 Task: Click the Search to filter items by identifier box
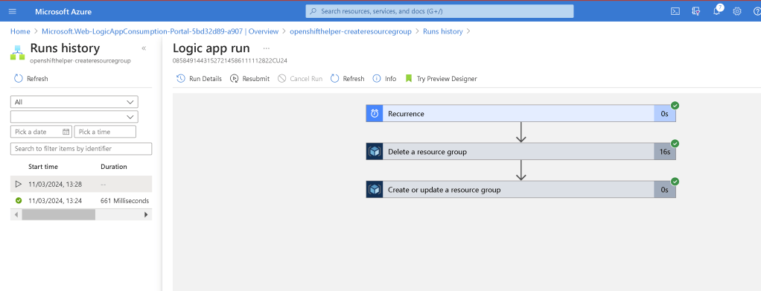pyautogui.click(x=81, y=148)
